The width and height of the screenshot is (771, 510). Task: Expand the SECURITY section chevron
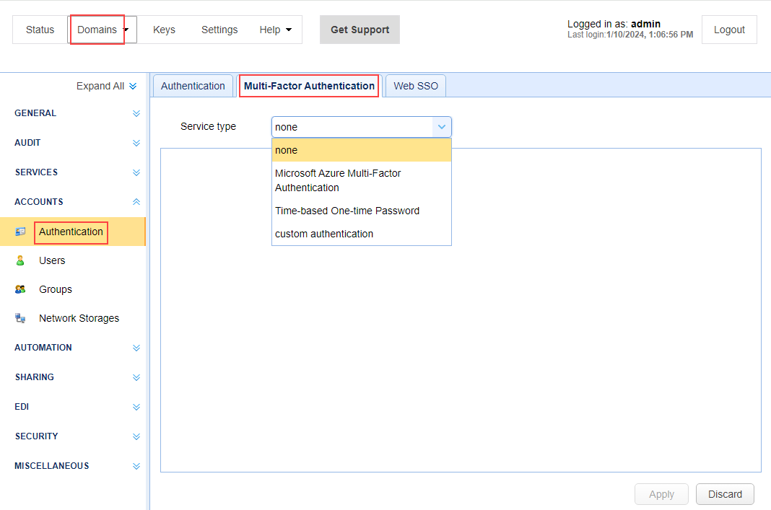click(136, 436)
